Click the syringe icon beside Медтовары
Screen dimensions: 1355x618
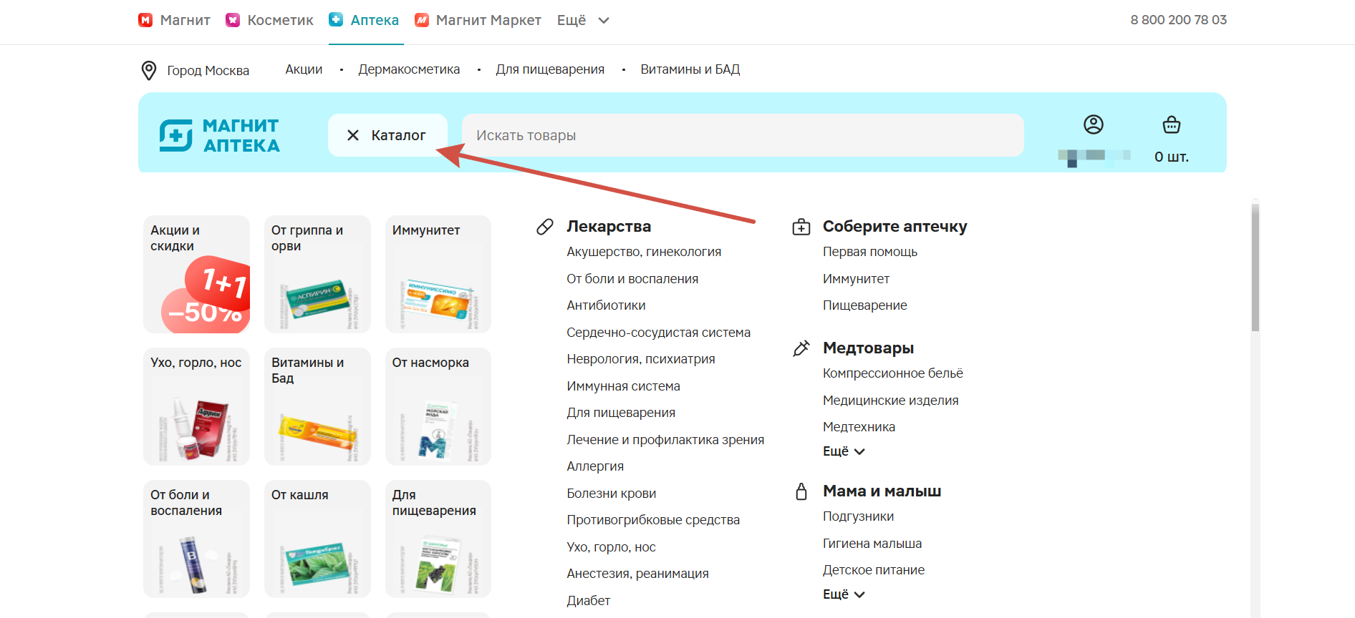pyautogui.click(x=801, y=348)
